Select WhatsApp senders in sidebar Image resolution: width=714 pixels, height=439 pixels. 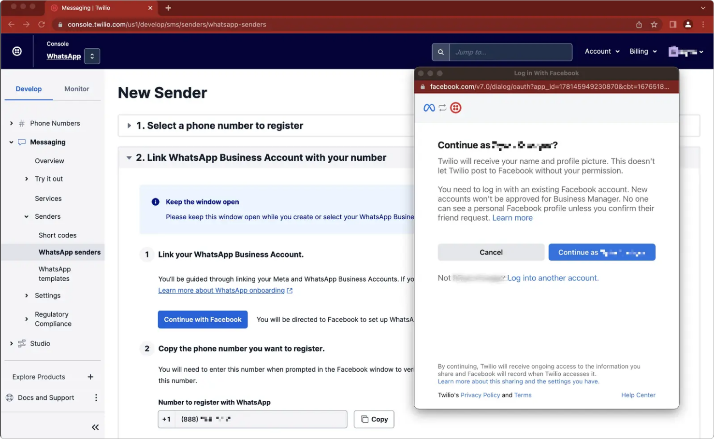pos(70,252)
